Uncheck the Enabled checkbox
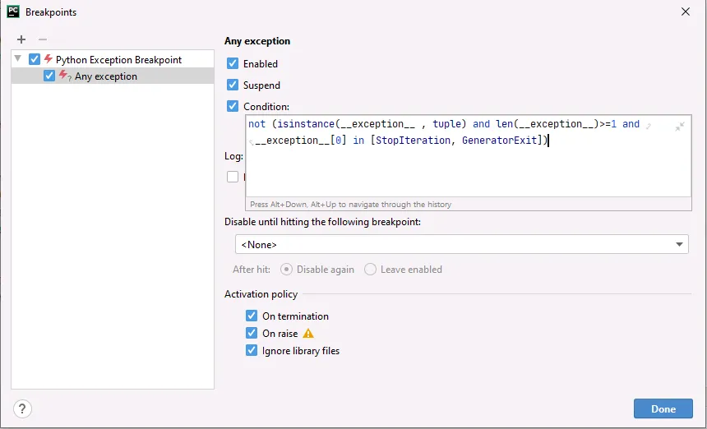707x429 pixels. (x=233, y=63)
